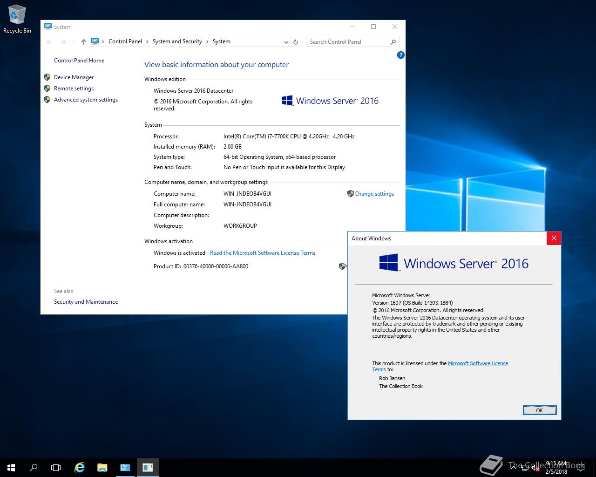Image resolution: width=596 pixels, height=477 pixels.
Task: Click the shield icon next to Change settings
Action: pyautogui.click(x=350, y=194)
